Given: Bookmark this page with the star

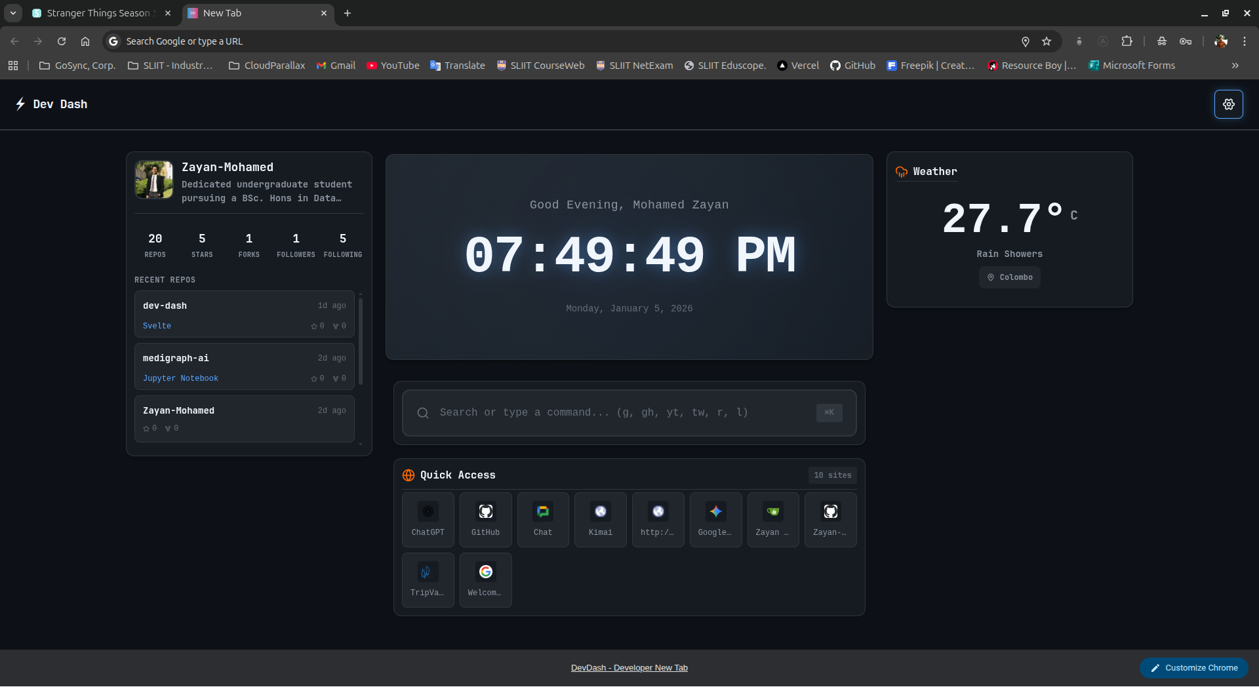Looking at the screenshot, I should (1047, 41).
